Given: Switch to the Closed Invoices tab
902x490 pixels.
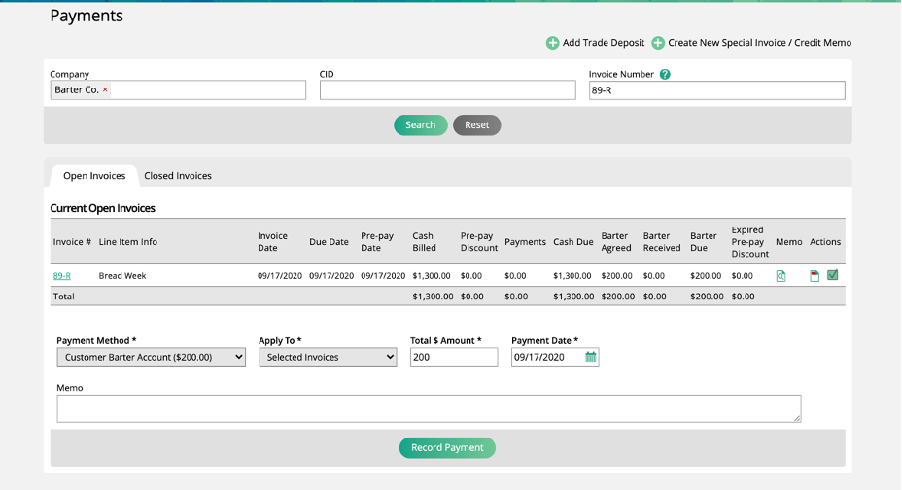Looking at the screenshot, I should [178, 176].
